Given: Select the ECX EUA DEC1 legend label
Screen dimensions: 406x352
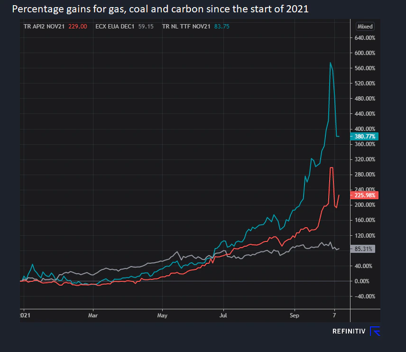Looking at the screenshot, I should [115, 27].
